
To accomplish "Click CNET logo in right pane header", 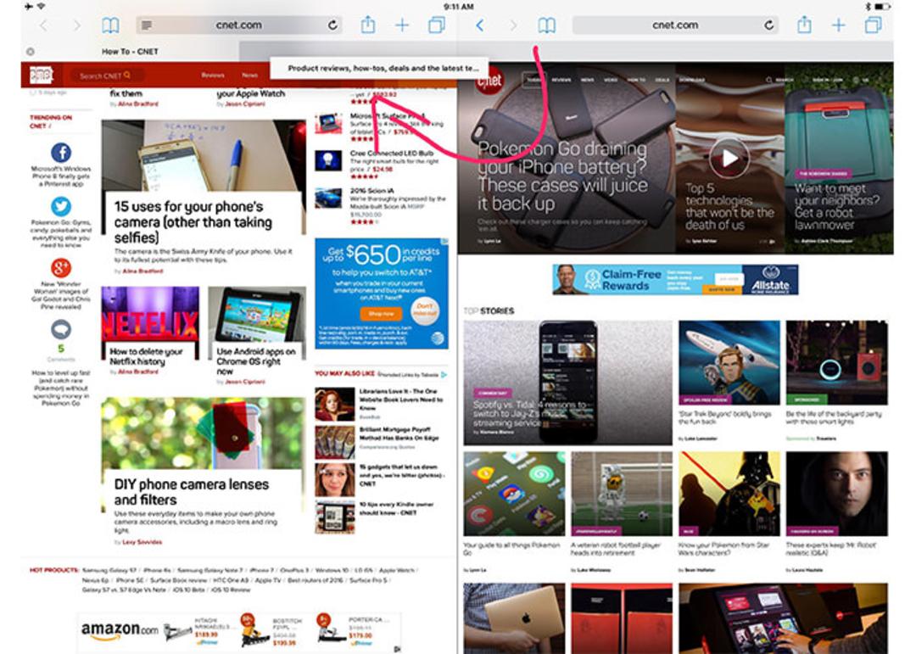I will pyautogui.click(x=489, y=80).
